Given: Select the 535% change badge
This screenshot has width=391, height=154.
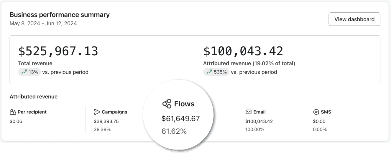Looking at the screenshot, I should 216,72.
